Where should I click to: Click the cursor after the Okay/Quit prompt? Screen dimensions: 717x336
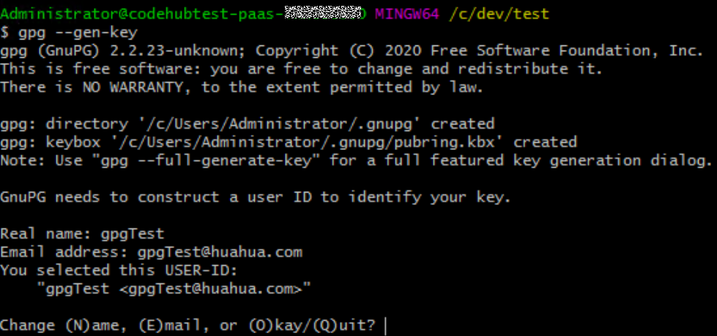(385, 326)
